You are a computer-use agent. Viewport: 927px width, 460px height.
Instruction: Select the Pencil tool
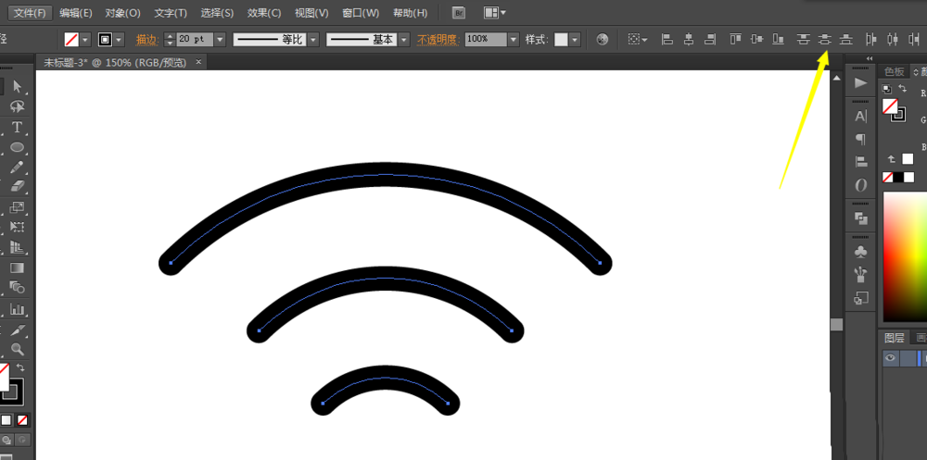click(x=17, y=168)
